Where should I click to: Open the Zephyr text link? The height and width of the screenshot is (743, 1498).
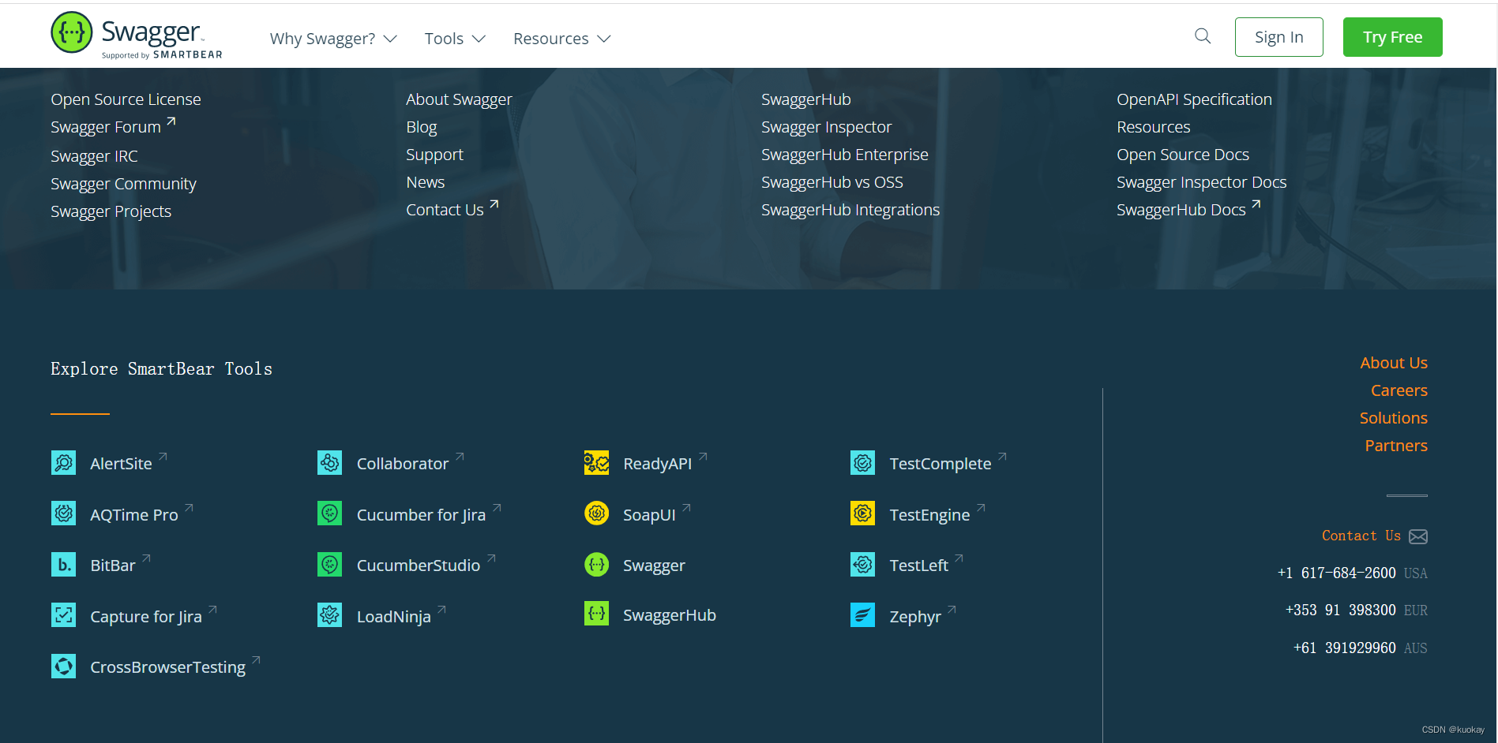915,617
